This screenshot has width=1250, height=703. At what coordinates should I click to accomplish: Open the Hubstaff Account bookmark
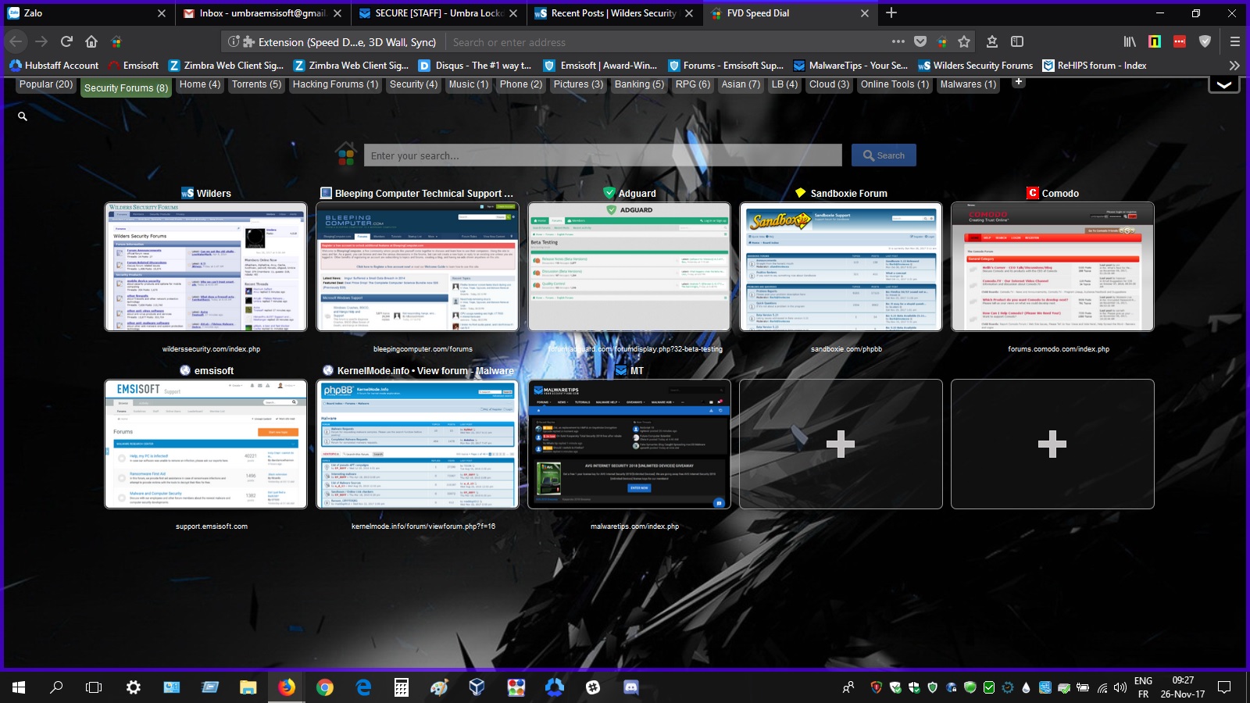tap(54, 66)
